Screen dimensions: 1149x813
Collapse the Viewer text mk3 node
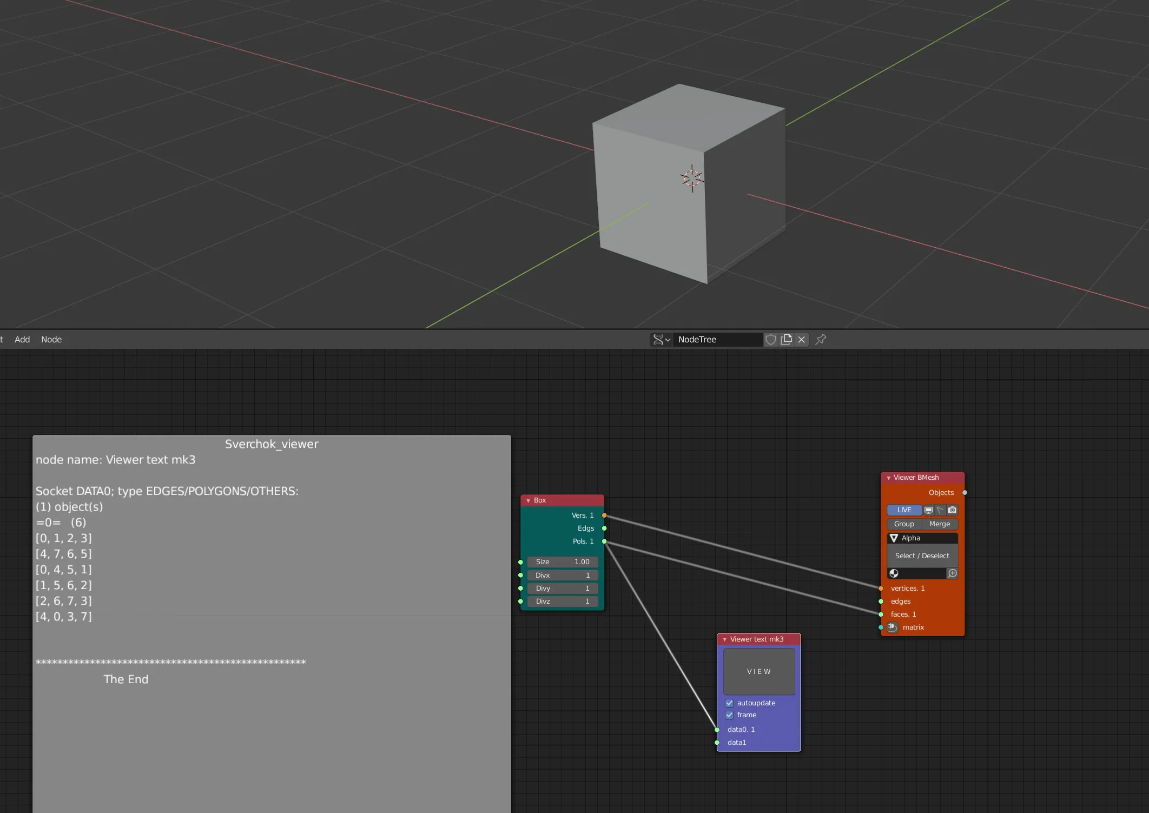point(724,639)
